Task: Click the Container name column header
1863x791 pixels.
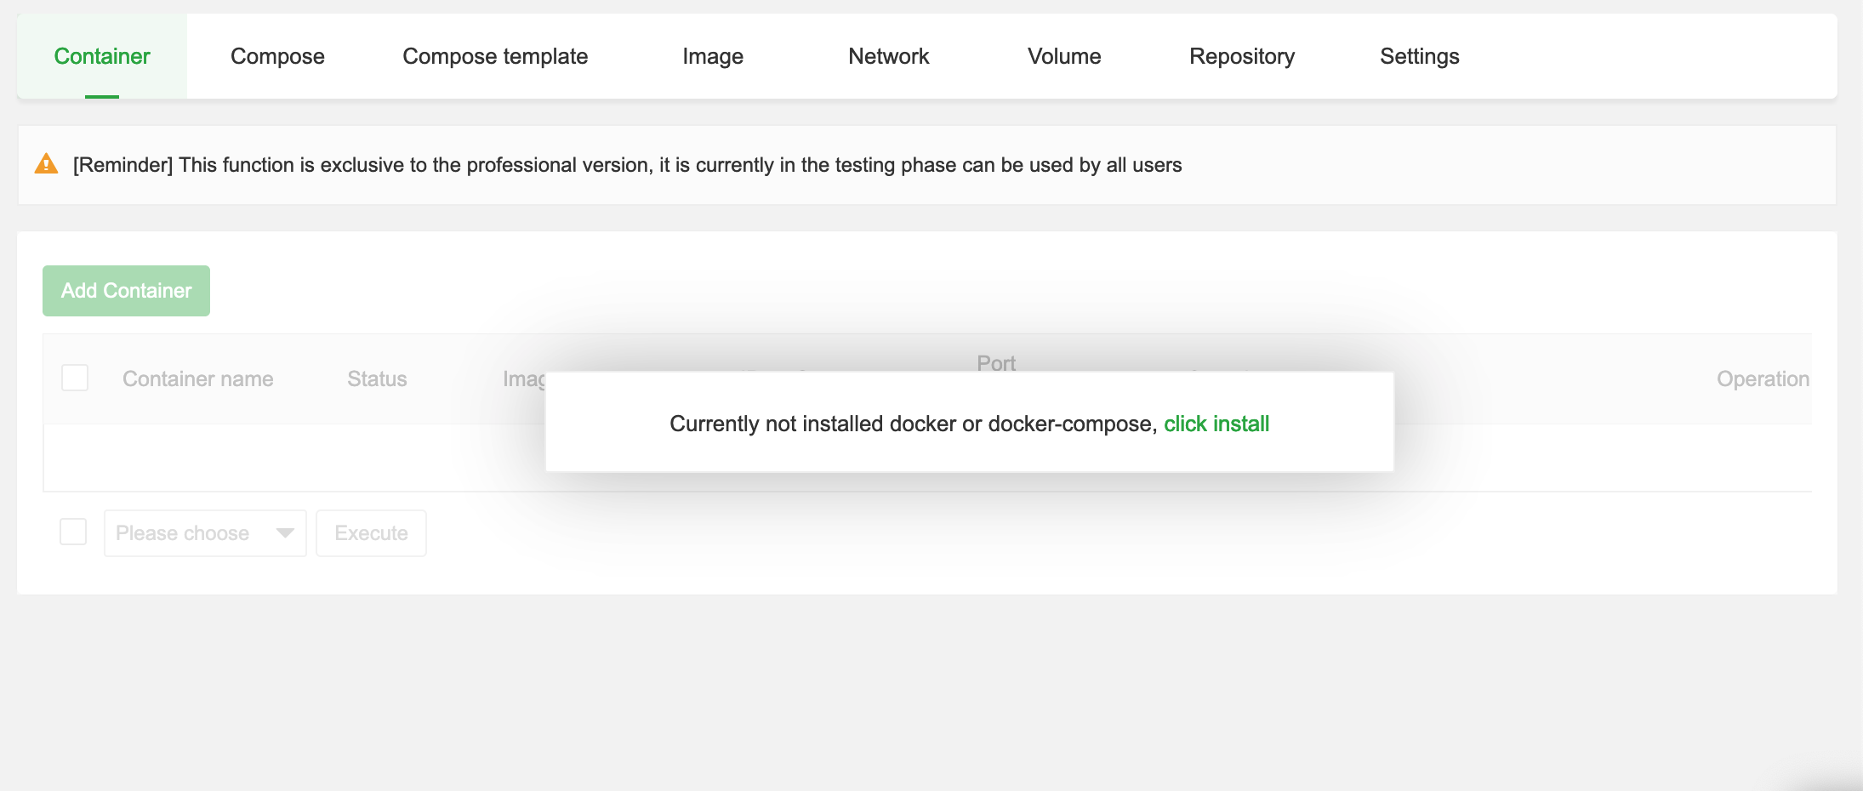Action: [198, 379]
